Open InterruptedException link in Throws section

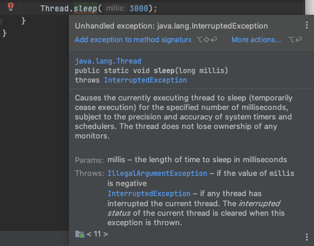pos(149,194)
